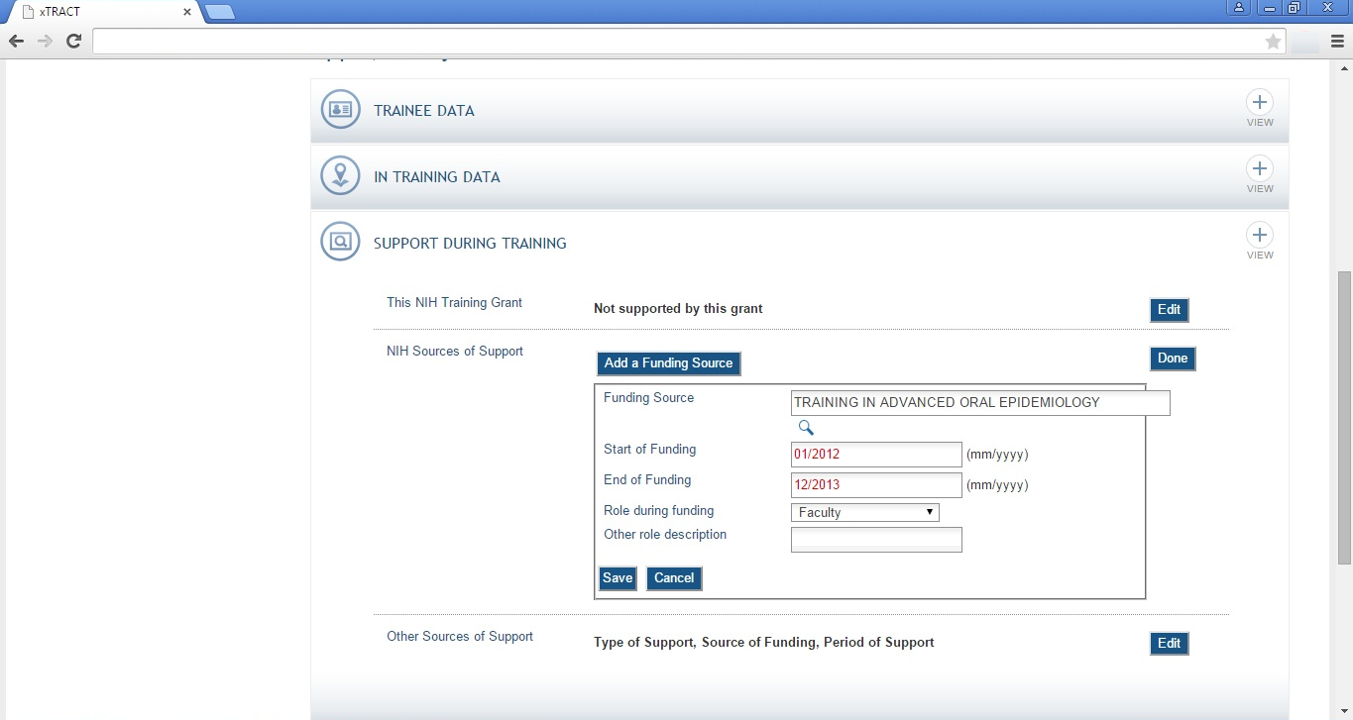Open a new browser tab
Screen dimensions: 1353x720
[219, 12]
